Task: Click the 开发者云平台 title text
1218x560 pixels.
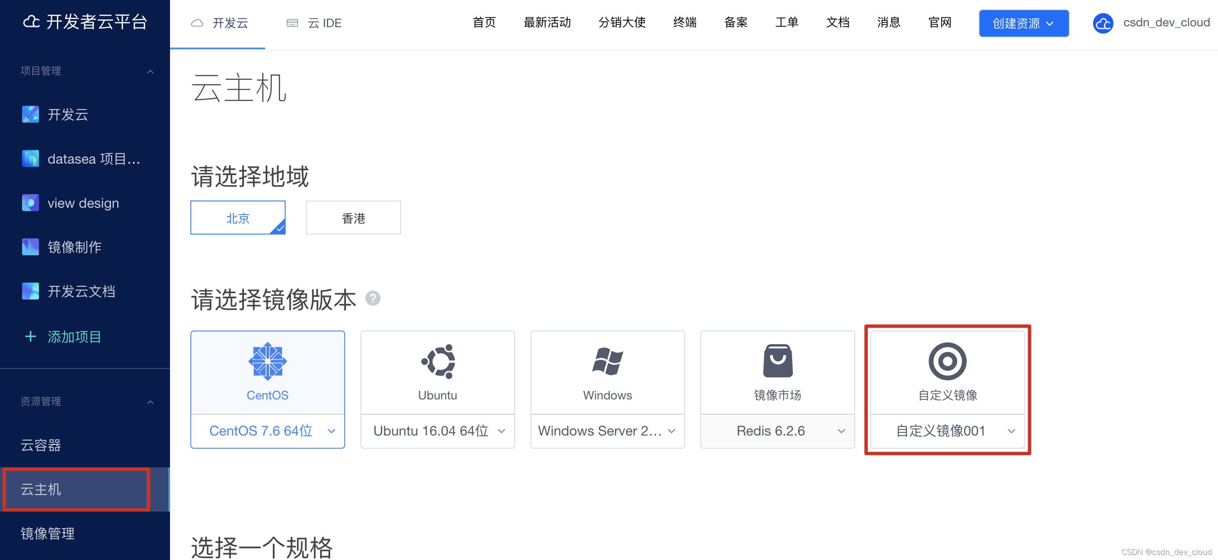Action: 97,22
